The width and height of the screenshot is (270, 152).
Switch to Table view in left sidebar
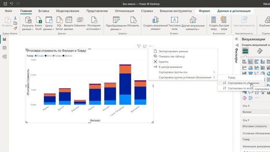(x=5, y=48)
